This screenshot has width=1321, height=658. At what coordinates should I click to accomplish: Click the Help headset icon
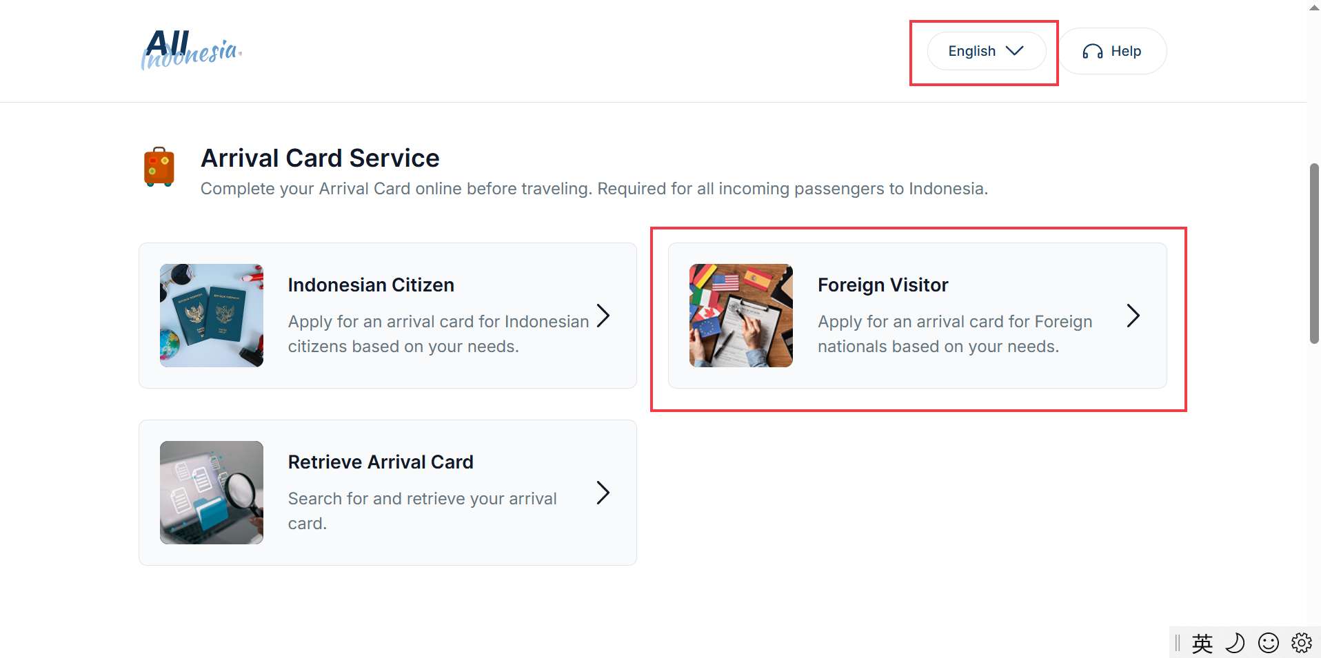1093,50
